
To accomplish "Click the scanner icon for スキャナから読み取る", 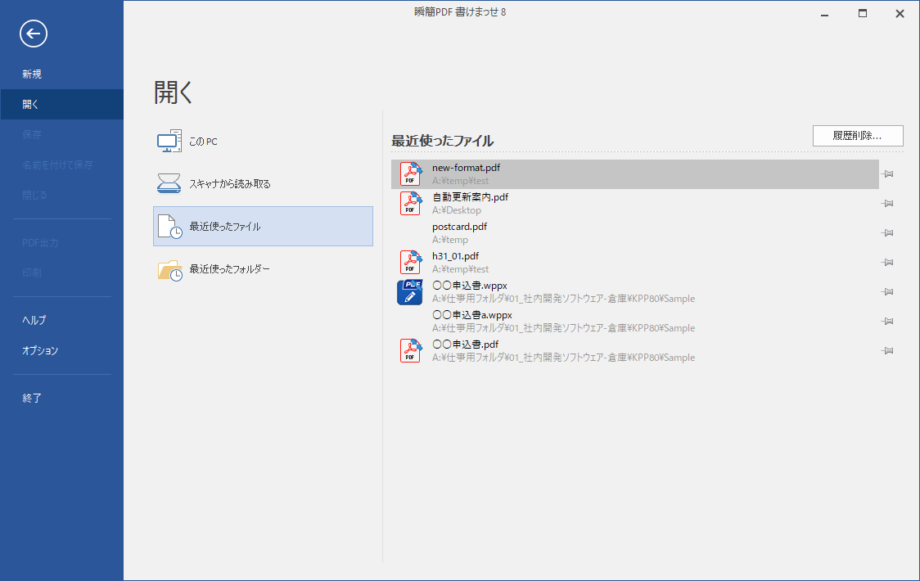I will tap(169, 183).
